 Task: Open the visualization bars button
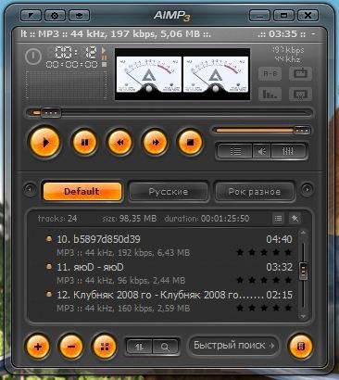(x=270, y=94)
